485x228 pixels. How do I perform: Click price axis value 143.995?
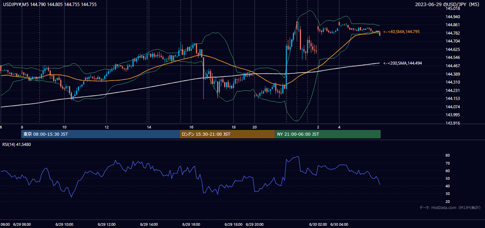tap(453, 115)
